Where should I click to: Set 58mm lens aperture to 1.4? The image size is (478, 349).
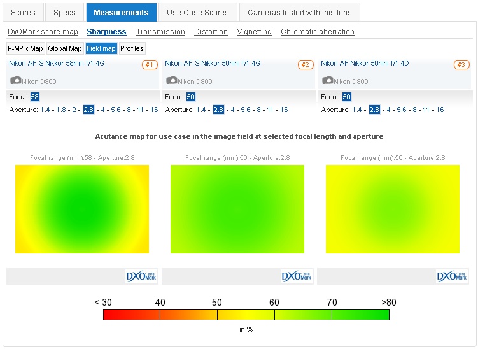pos(45,110)
